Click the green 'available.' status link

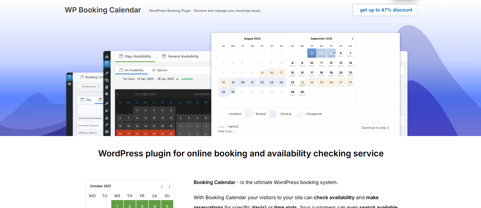(187, 79)
